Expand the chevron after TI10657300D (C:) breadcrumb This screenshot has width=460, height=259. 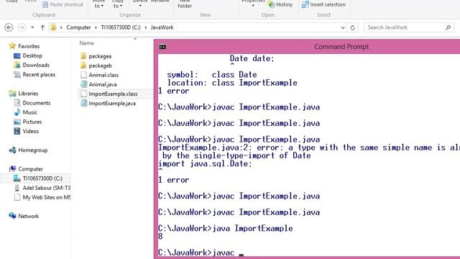pos(145,27)
